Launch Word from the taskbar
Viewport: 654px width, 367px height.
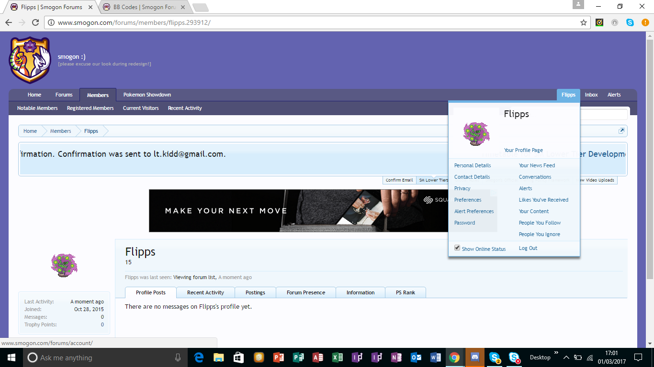click(435, 357)
